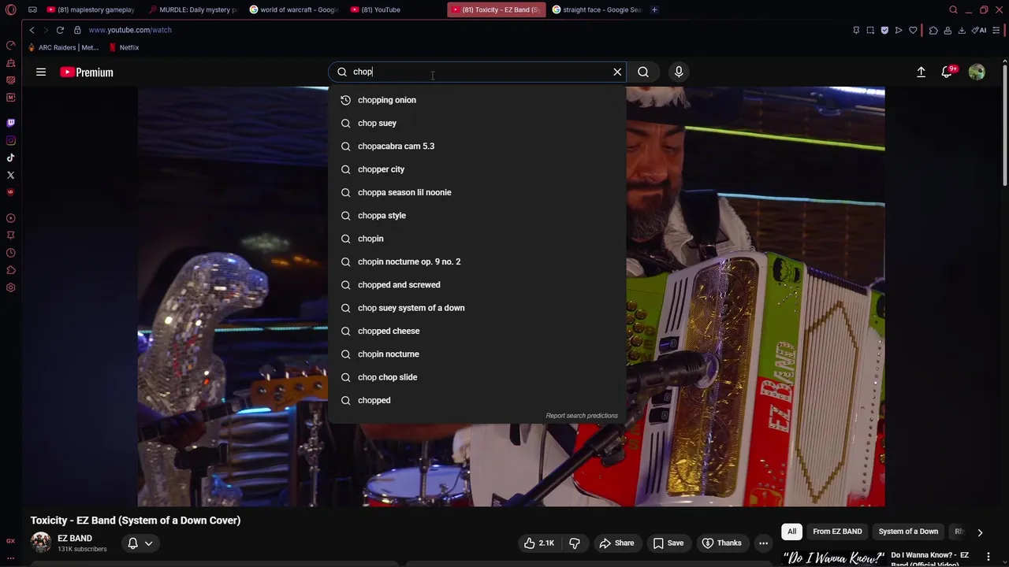Image resolution: width=1009 pixels, height=567 pixels.
Task: Open the Opera GX main menu logo
Action: click(x=10, y=9)
